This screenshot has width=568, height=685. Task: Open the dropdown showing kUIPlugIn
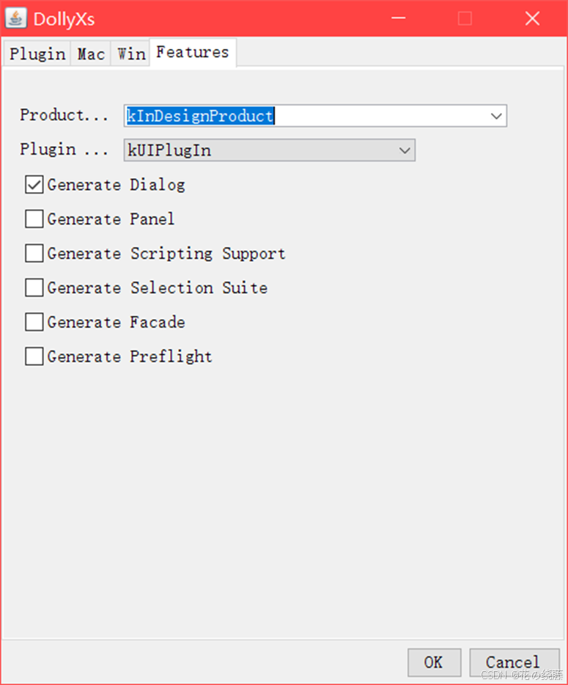pyautogui.click(x=405, y=150)
